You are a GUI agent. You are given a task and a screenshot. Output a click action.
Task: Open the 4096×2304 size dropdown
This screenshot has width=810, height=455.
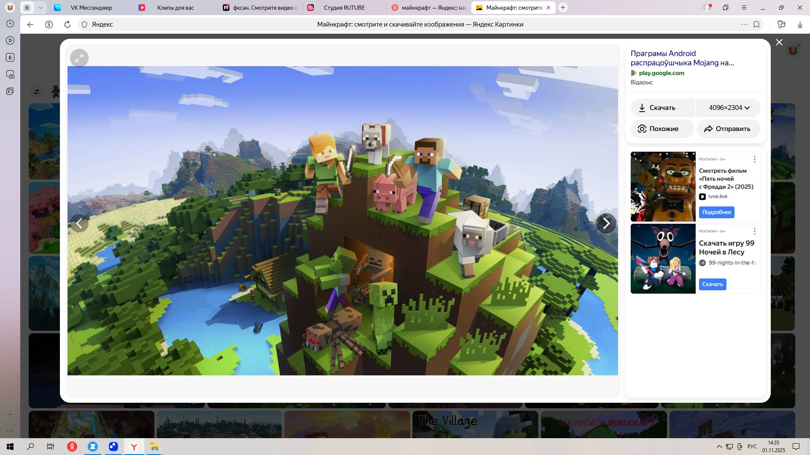(x=729, y=108)
